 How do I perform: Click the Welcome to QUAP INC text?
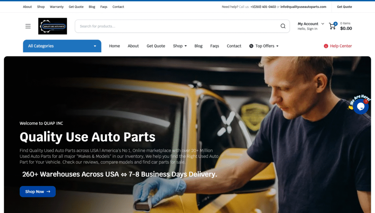tap(41, 123)
